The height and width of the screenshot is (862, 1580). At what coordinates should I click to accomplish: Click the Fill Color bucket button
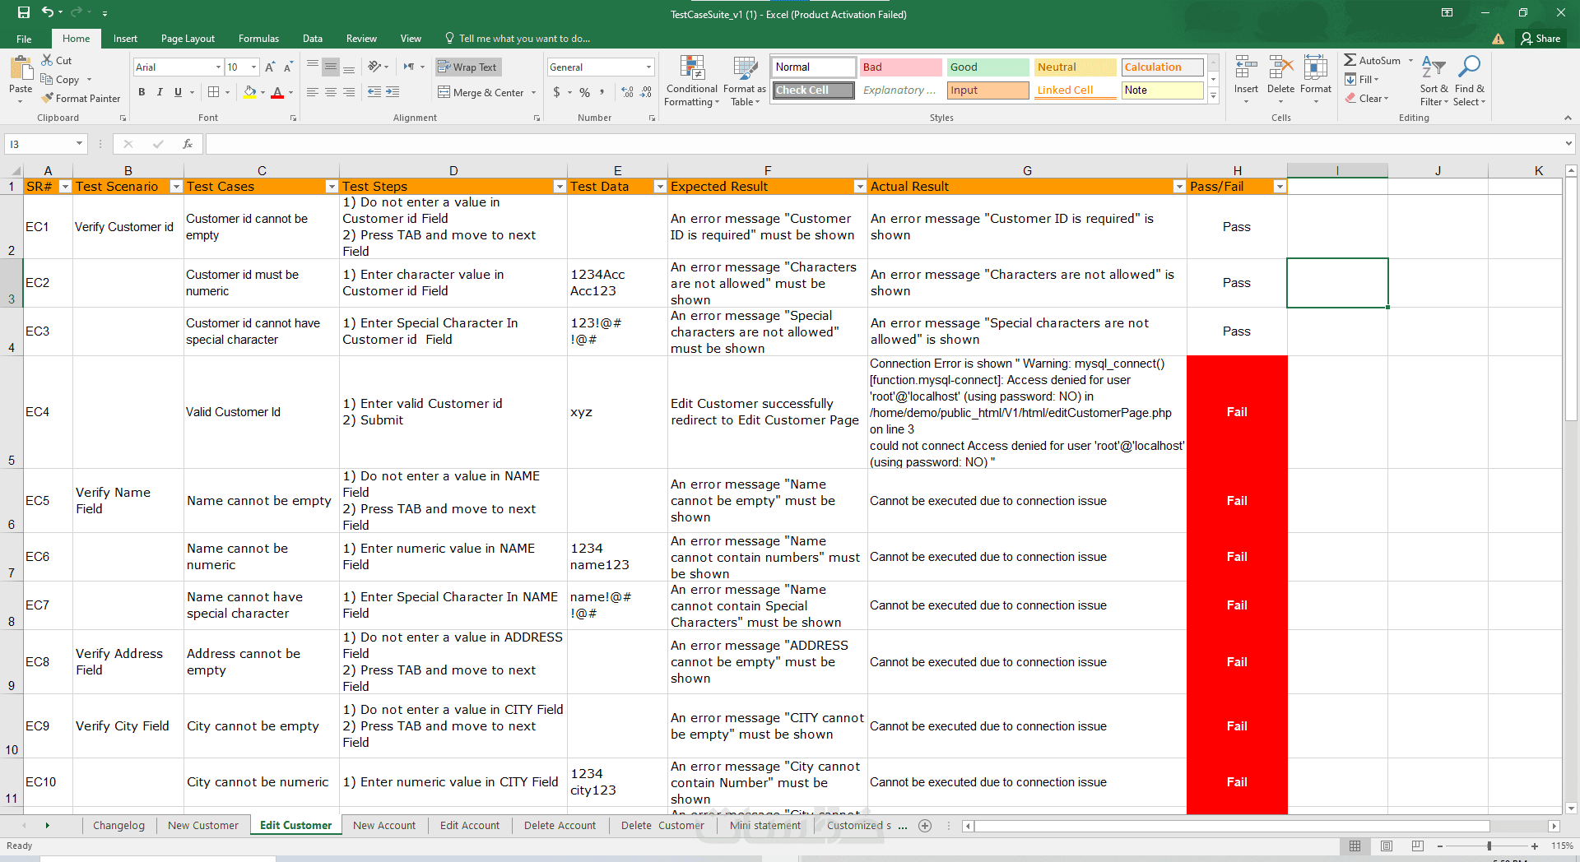pos(249,92)
